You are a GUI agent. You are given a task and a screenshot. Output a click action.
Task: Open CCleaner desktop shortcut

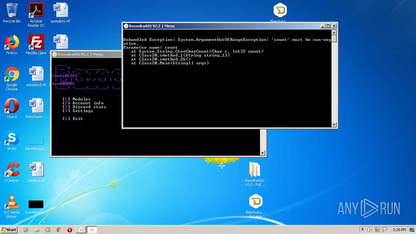pos(12,172)
